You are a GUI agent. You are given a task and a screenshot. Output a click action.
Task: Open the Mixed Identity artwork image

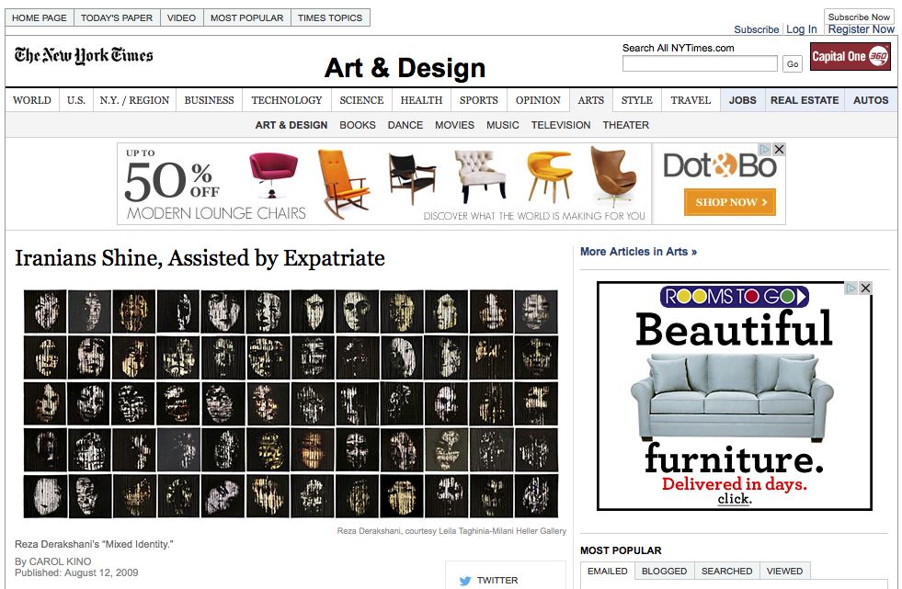(291, 404)
